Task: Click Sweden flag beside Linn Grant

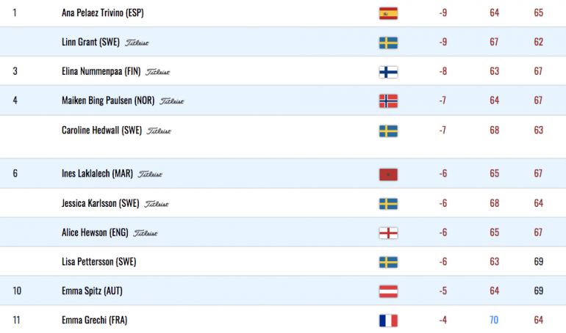Action: [388, 43]
